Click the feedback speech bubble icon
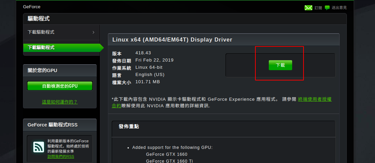The width and height of the screenshot is (375, 163). 327,8
